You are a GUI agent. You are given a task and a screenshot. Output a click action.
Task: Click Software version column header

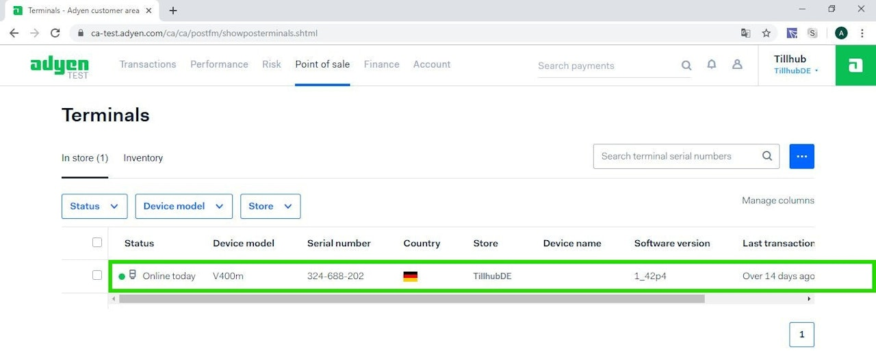[x=672, y=243]
